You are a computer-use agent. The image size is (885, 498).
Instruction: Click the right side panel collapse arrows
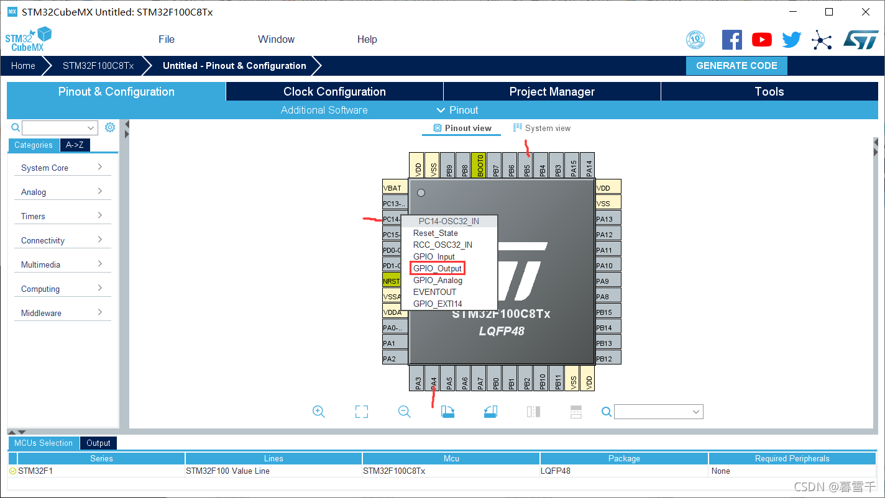click(876, 147)
